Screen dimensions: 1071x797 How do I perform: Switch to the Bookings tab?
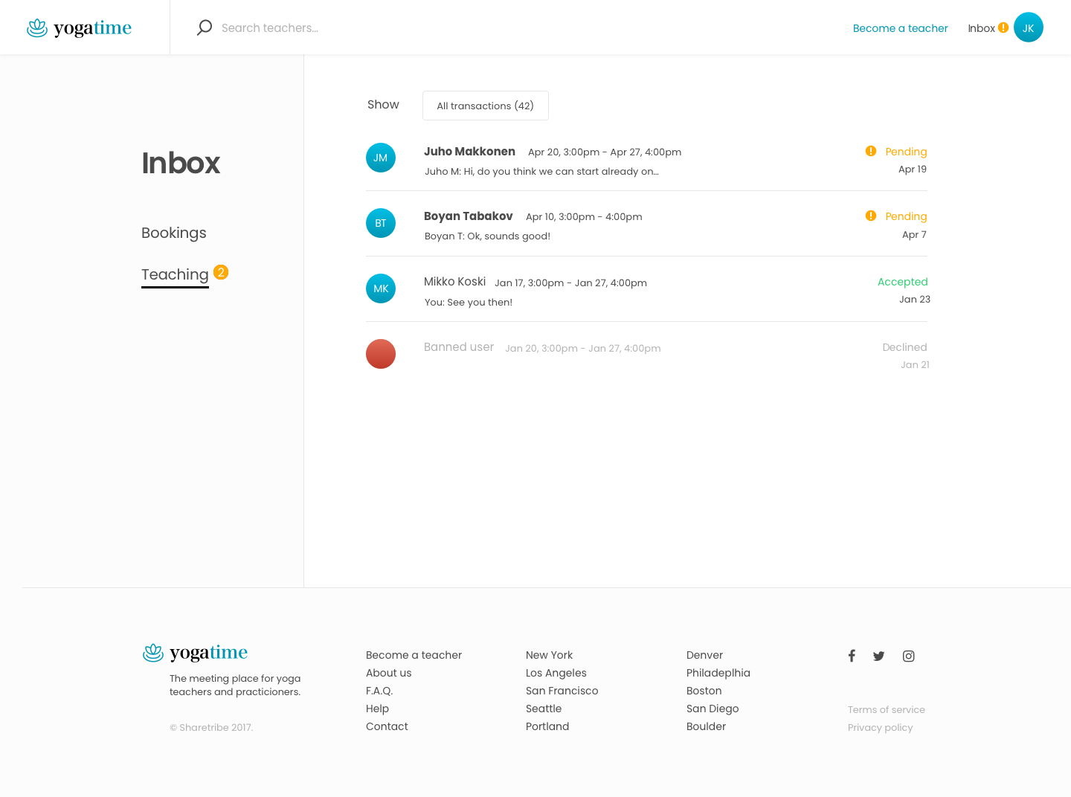click(173, 233)
